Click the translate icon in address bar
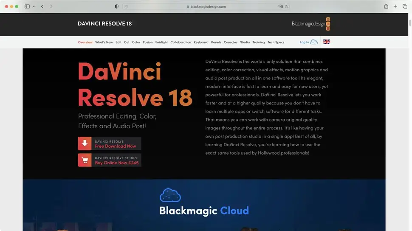This screenshot has height=231, width=412. (281, 6)
